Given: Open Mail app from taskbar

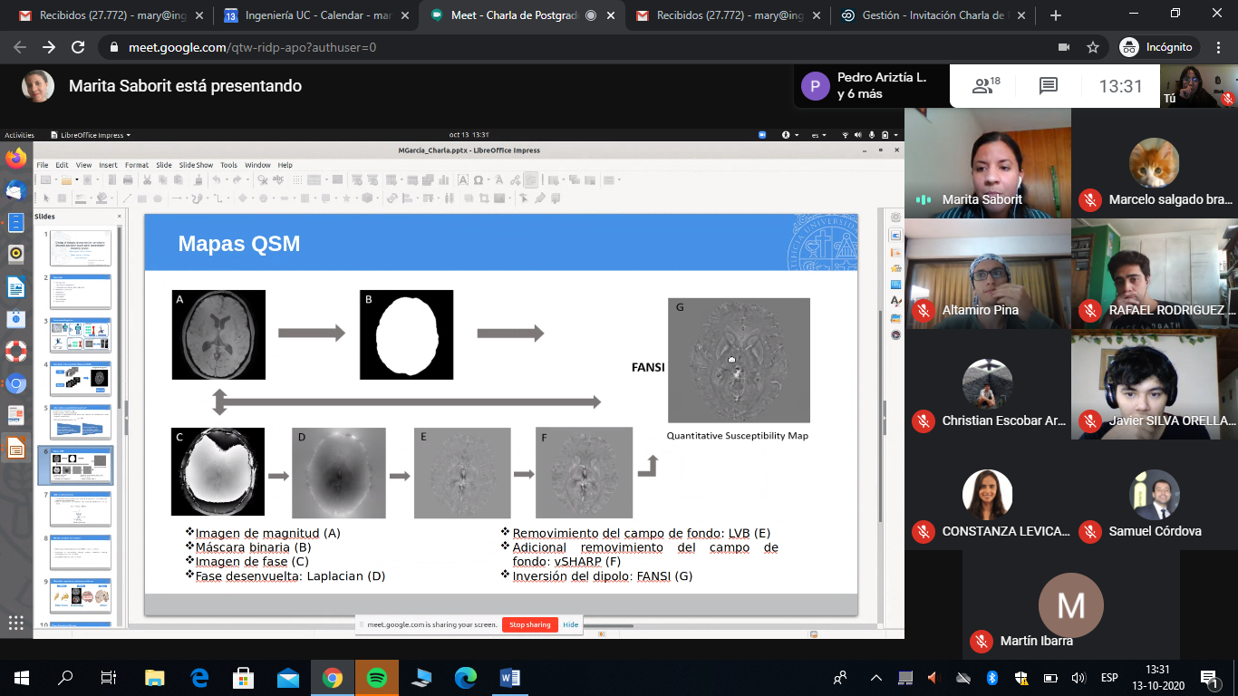Looking at the screenshot, I should (x=288, y=677).
